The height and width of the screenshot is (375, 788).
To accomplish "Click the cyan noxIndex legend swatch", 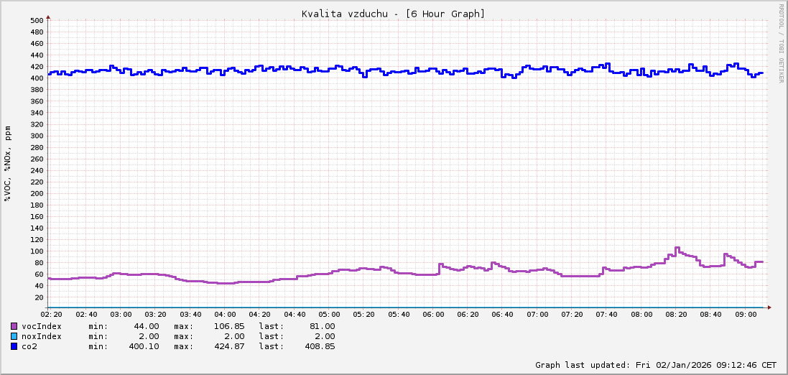I will [14, 336].
